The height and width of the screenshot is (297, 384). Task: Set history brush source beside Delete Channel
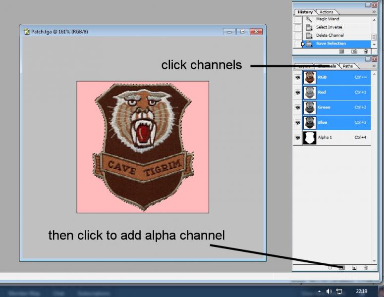298,36
